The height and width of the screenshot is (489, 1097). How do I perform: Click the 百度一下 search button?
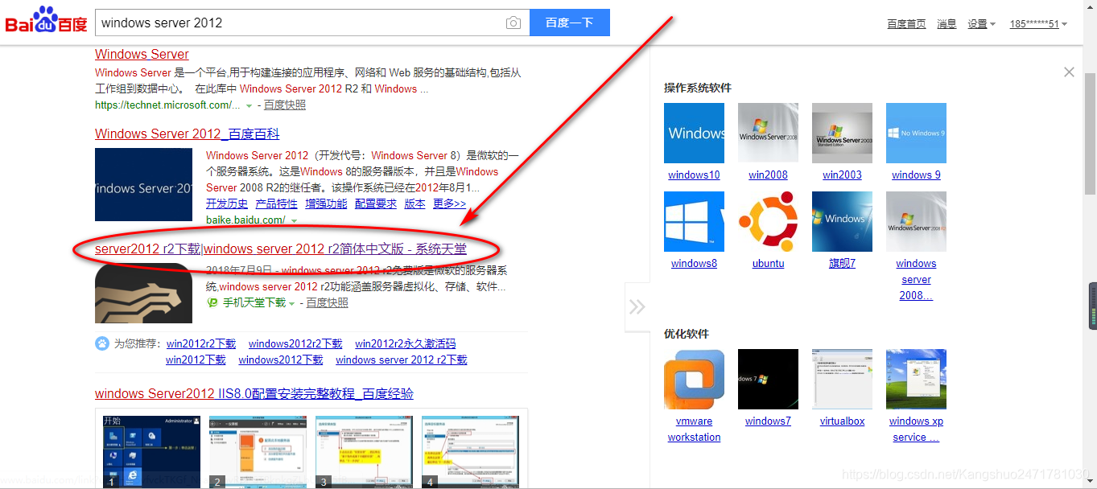570,23
